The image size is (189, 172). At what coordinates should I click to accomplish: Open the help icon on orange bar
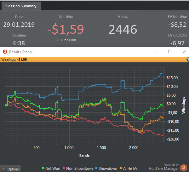point(188,60)
